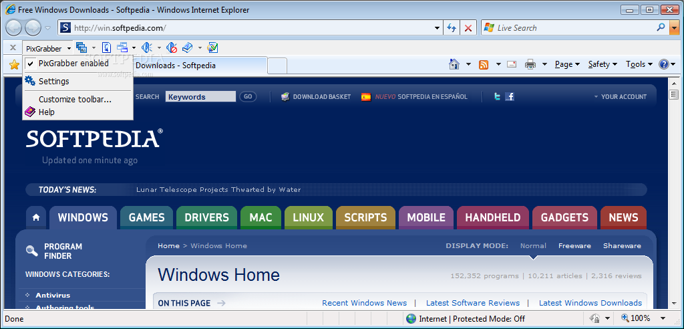Click the red Stop loading icon
This screenshot has height=329, width=684.
[468, 28]
